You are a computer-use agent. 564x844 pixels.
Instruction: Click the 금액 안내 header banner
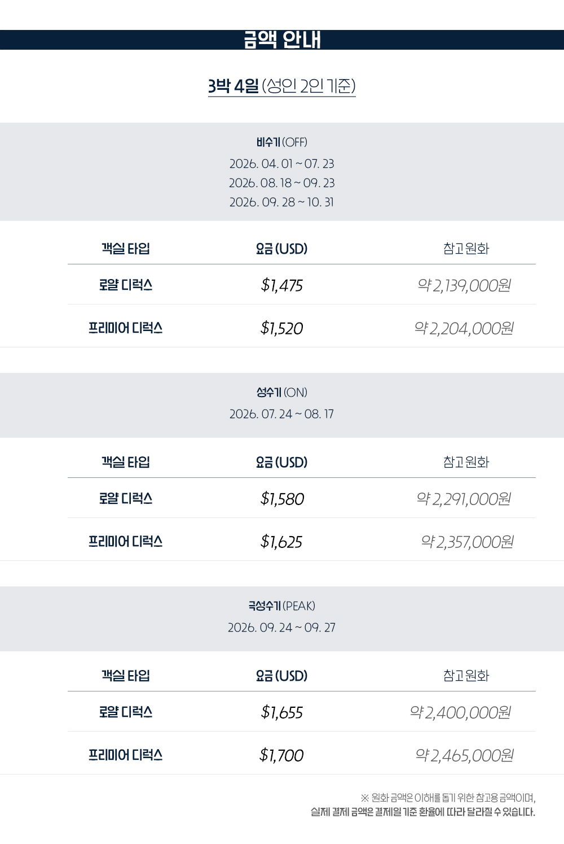point(282,40)
